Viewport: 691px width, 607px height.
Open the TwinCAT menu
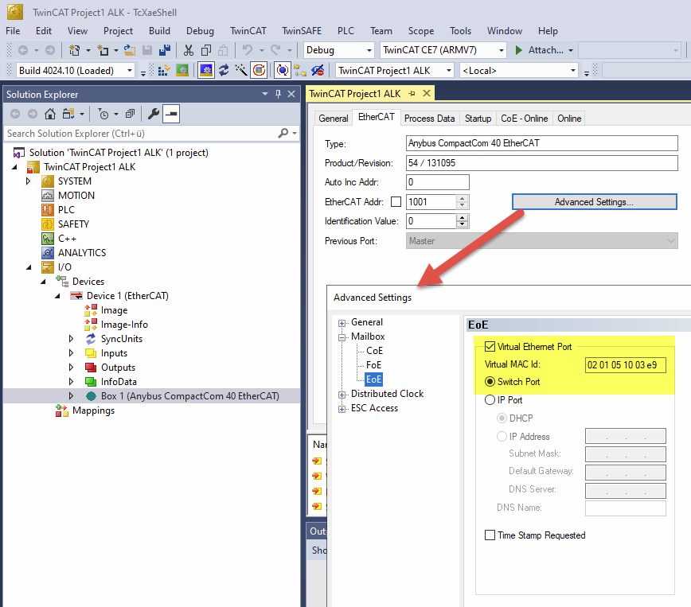(x=248, y=31)
